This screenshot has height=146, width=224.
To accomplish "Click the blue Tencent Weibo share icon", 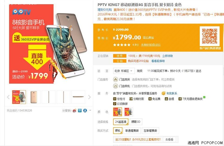I will tap(80, 110).
